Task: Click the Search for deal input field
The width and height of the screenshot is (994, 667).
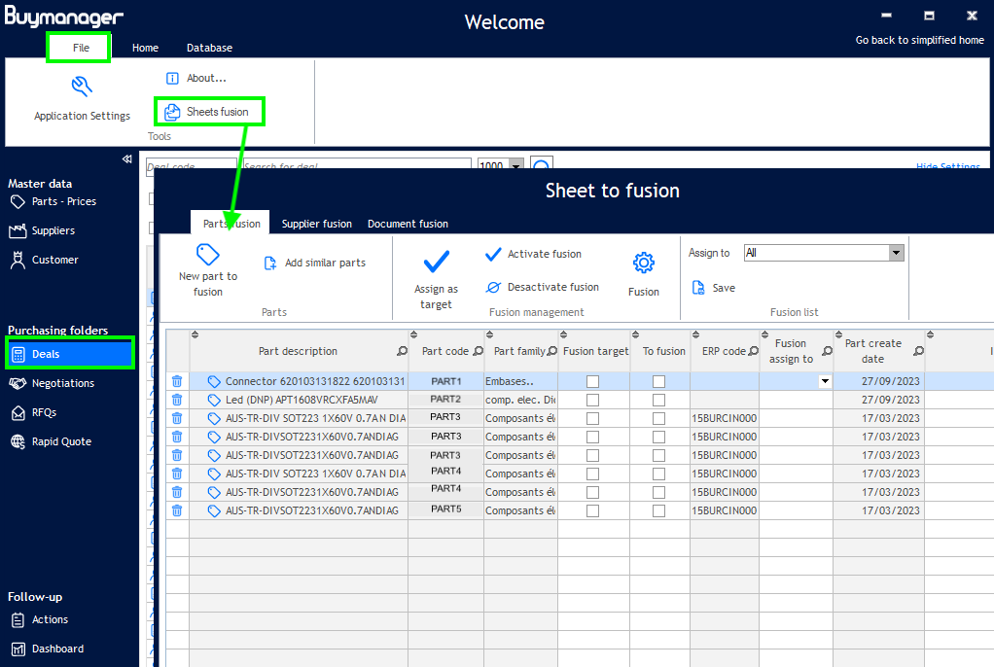Action: click(x=355, y=164)
